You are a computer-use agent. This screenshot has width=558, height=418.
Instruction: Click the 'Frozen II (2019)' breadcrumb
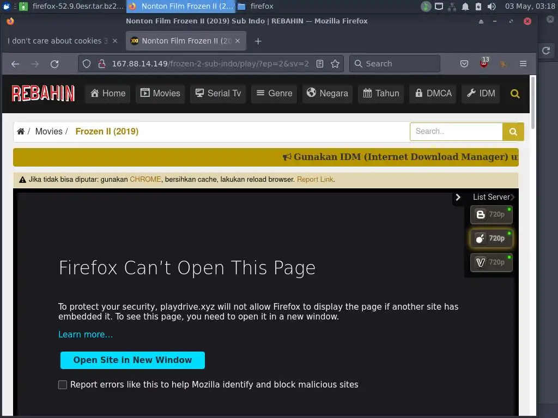pyautogui.click(x=107, y=132)
